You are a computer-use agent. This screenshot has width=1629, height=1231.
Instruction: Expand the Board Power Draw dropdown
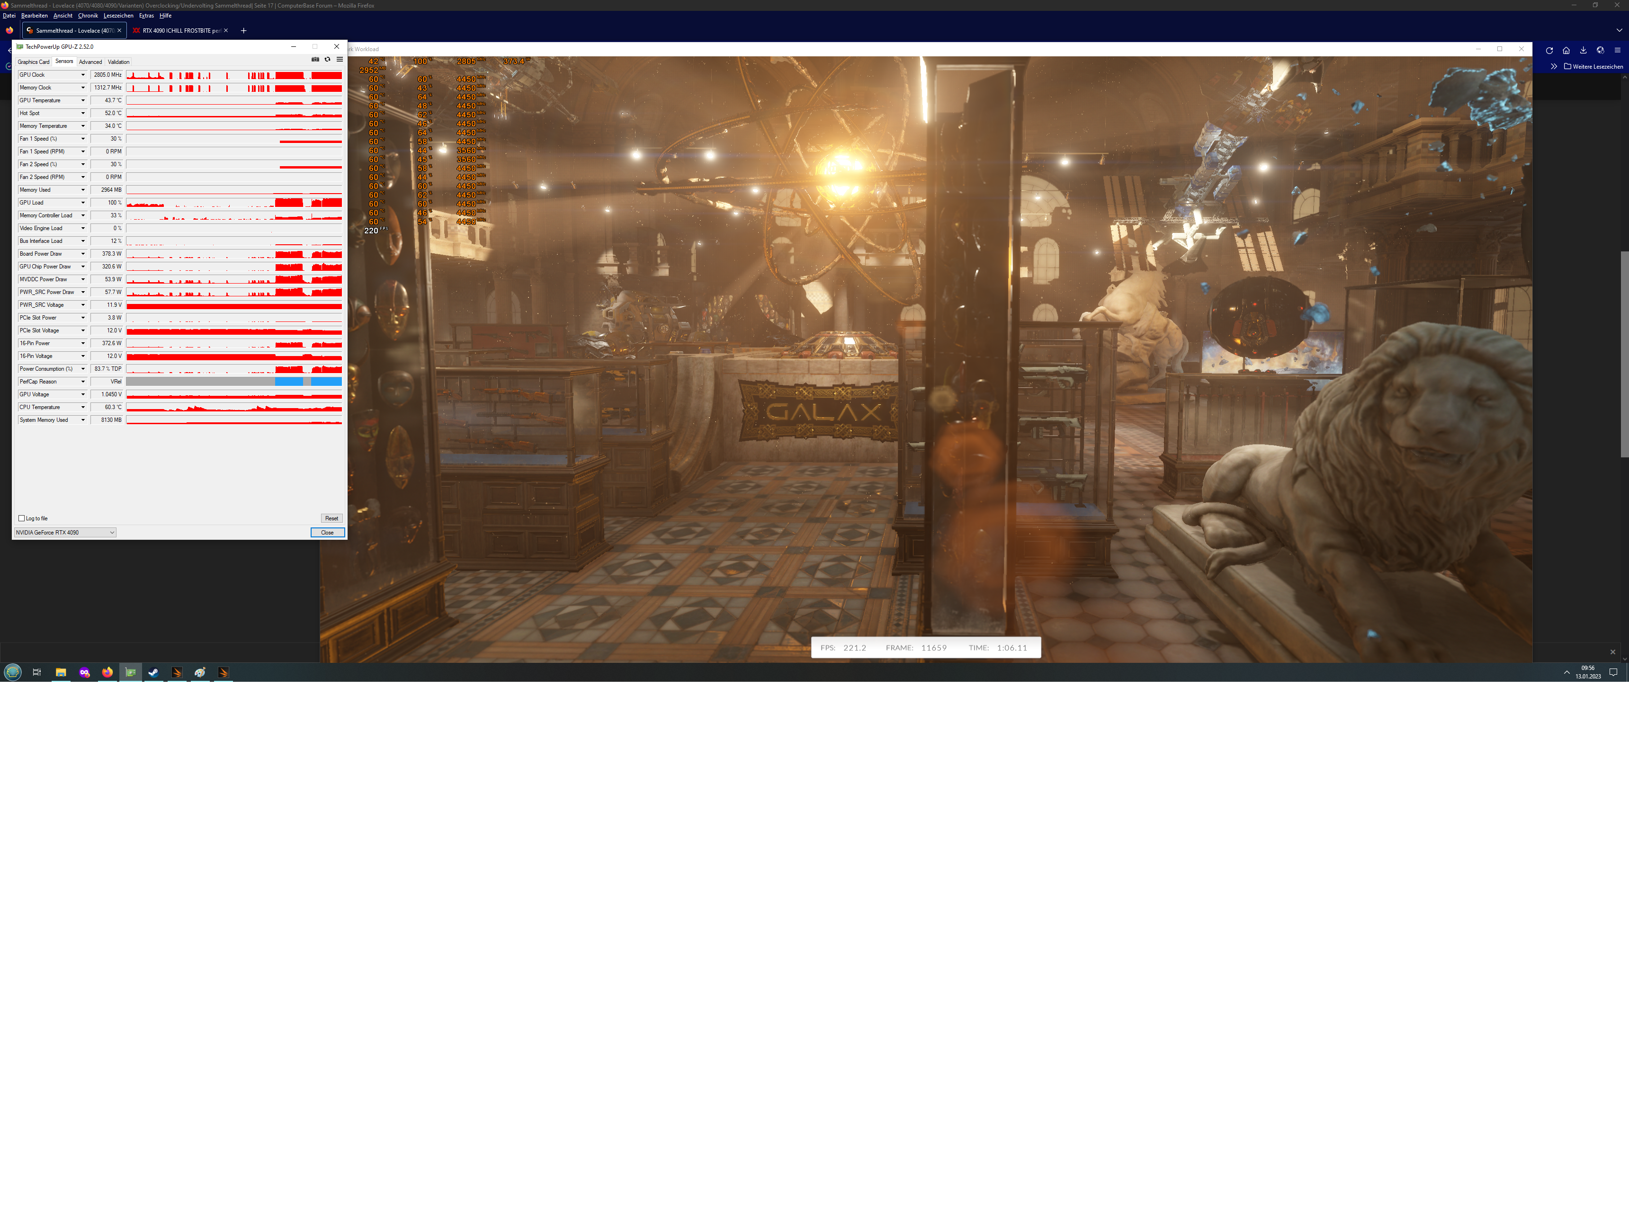tap(82, 254)
